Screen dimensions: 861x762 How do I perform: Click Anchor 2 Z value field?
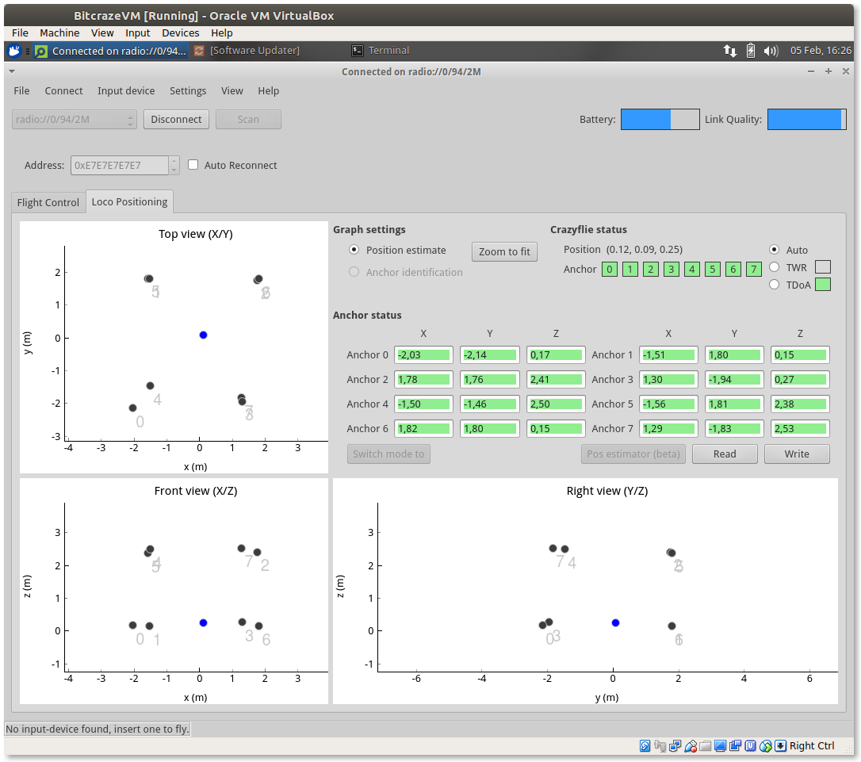556,379
